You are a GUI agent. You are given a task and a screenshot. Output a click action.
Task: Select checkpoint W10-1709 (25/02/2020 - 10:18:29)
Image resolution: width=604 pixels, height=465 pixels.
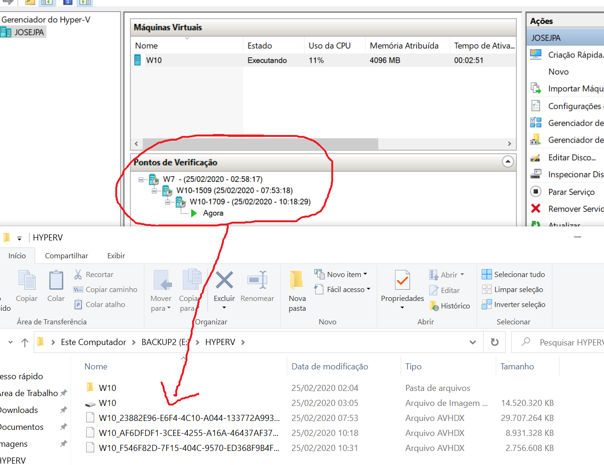pyautogui.click(x=250, y=202)
